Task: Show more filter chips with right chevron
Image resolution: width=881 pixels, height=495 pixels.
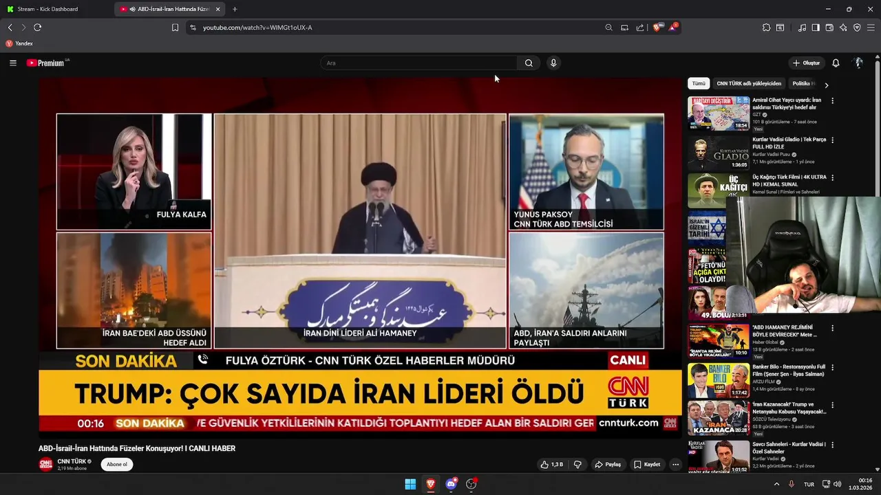Action: [826, 85]
